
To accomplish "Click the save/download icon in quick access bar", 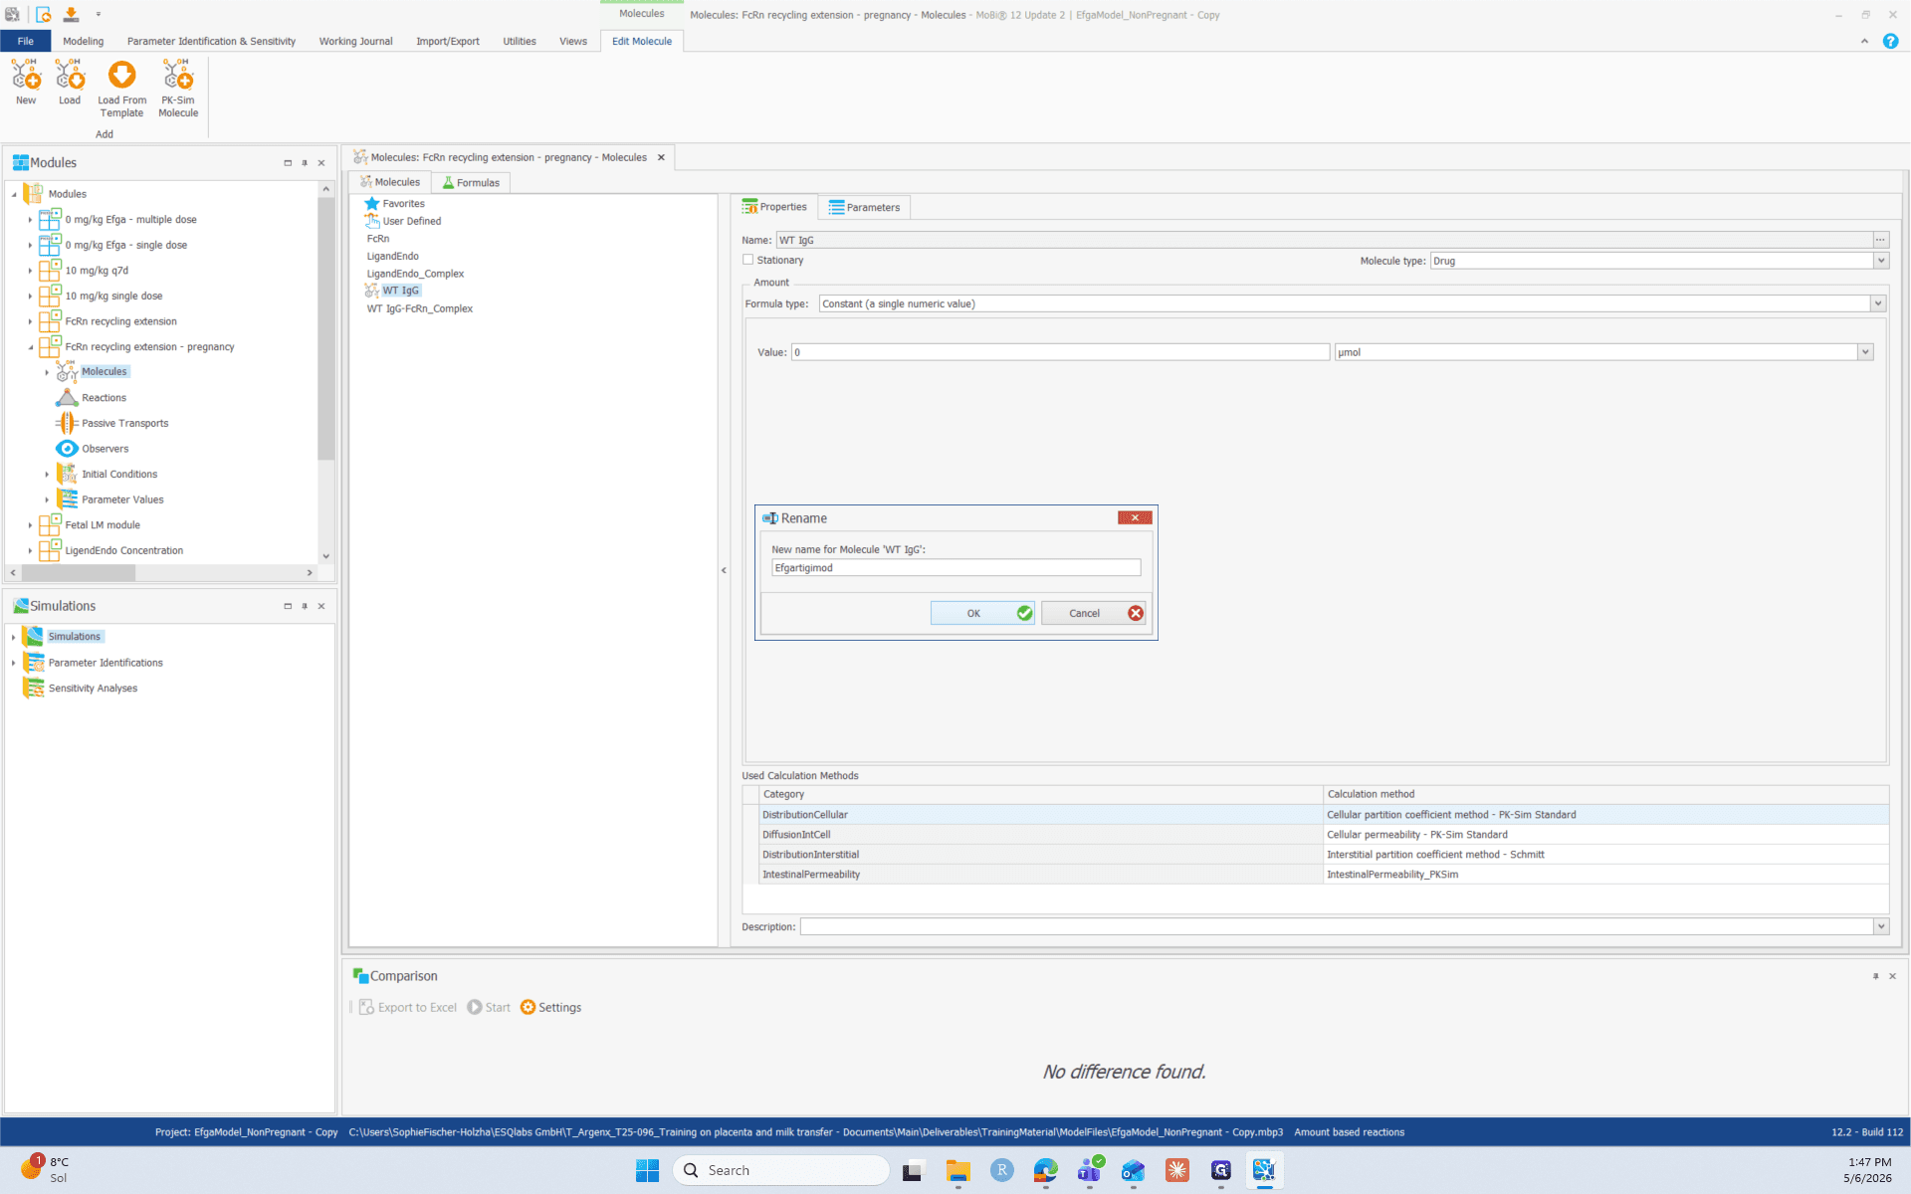I will pyautogui.click(x=72, y=14).
